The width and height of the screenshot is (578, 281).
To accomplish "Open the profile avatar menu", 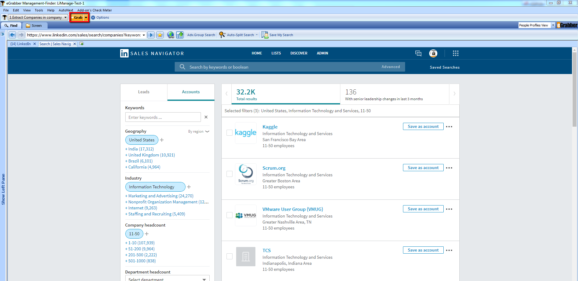I will pos(433,53).
